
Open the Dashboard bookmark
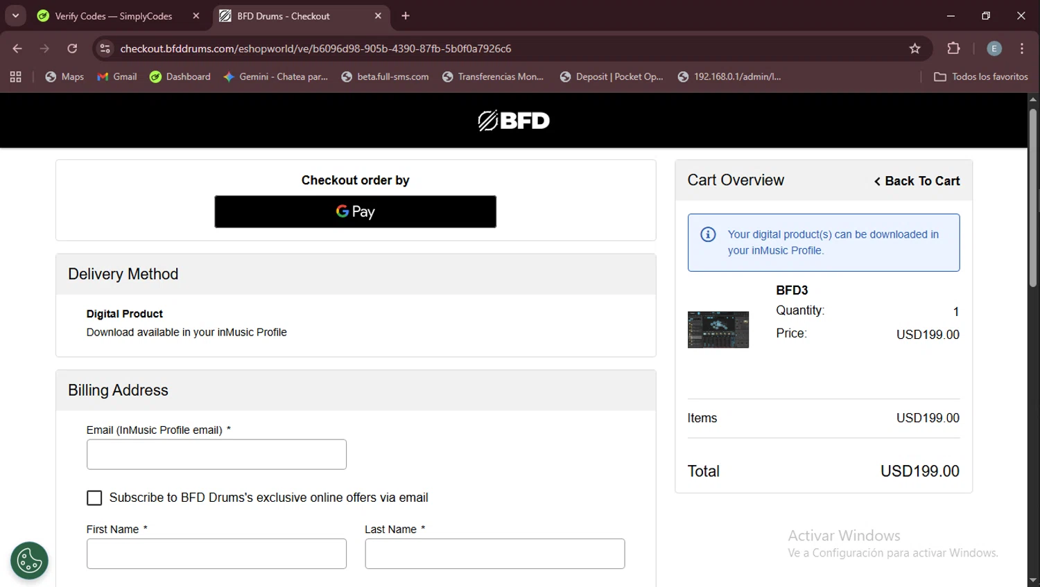pyautogui.click(x=180, y=77)
